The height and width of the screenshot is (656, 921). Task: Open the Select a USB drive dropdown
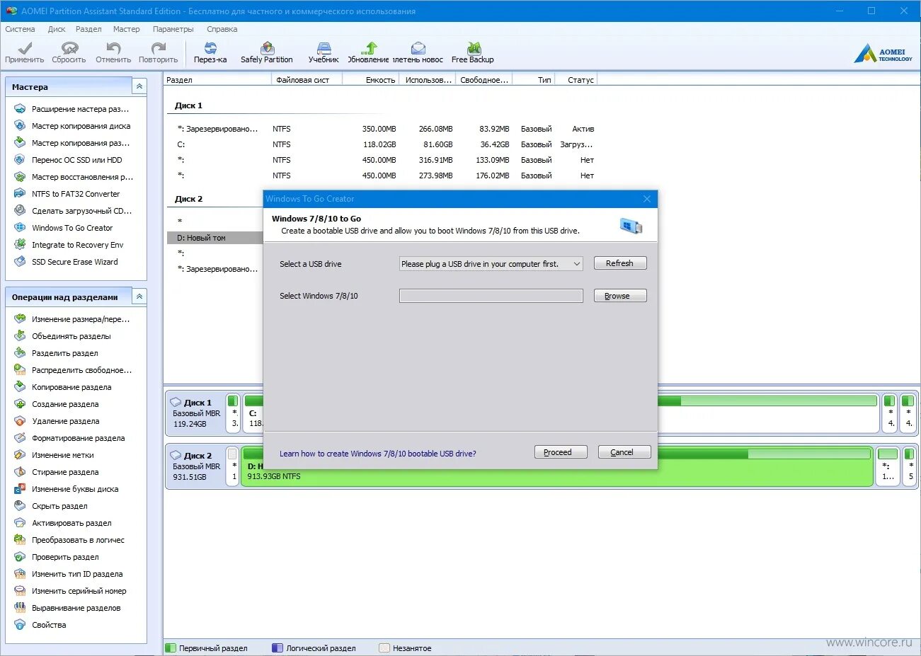491,264
